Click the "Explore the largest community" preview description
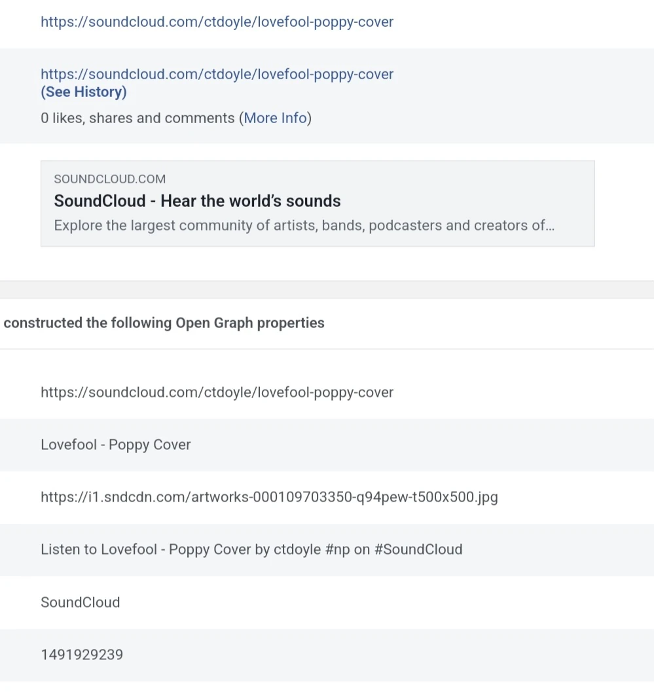Viewport: 654px width, 698px height. click(304, 226)
